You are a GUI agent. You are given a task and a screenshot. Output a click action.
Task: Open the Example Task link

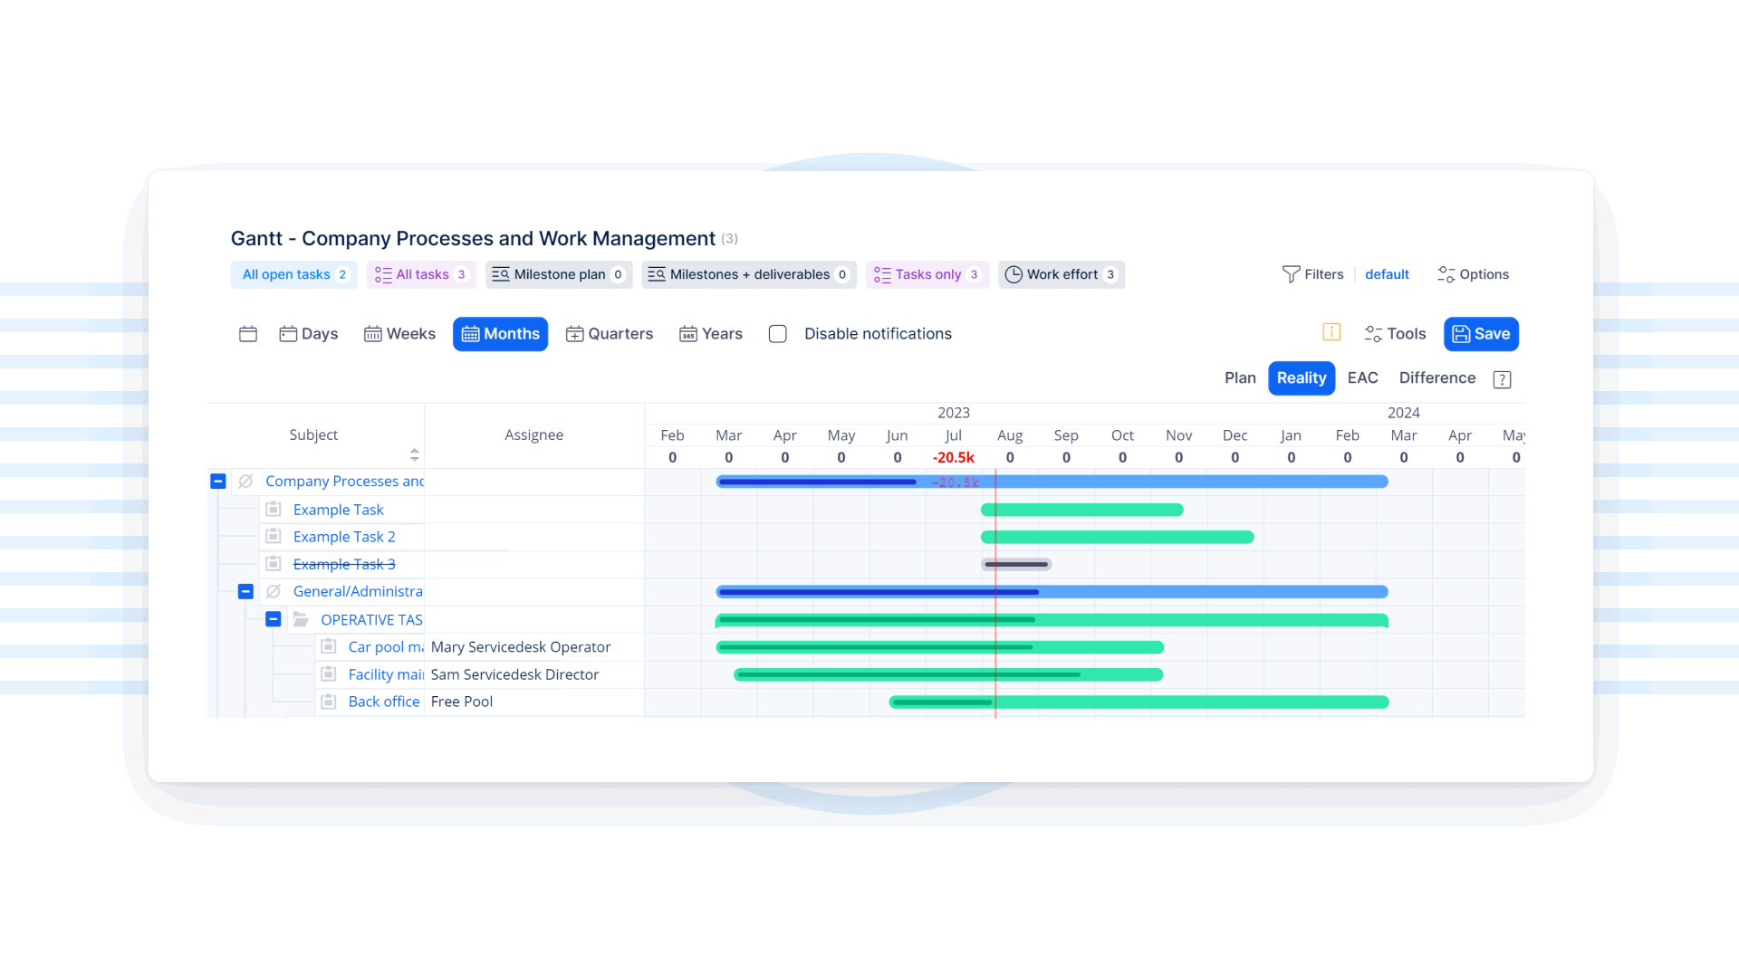tap(338, 510)
